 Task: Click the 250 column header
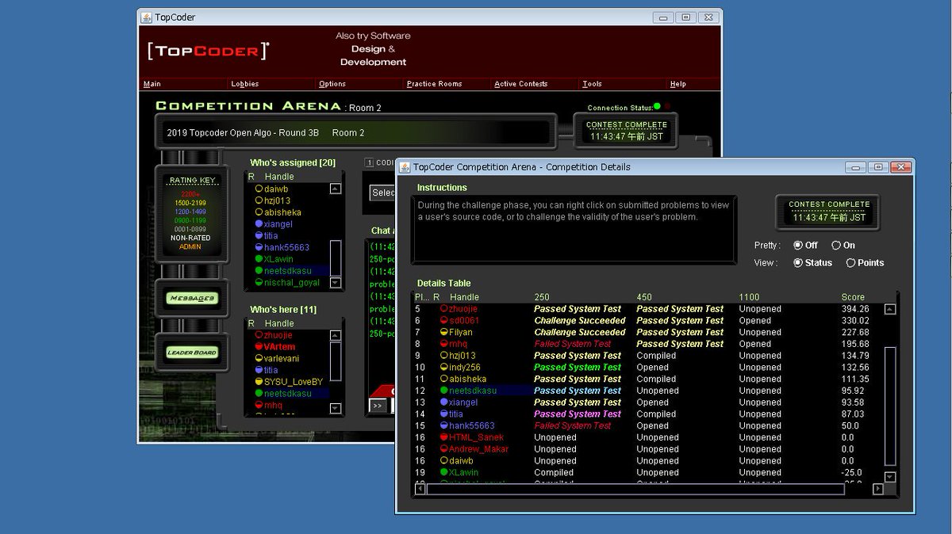coord(542,297)
